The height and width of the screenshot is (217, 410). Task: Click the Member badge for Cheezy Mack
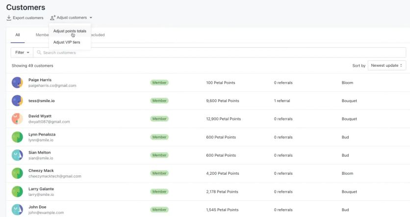coord(159,173)
